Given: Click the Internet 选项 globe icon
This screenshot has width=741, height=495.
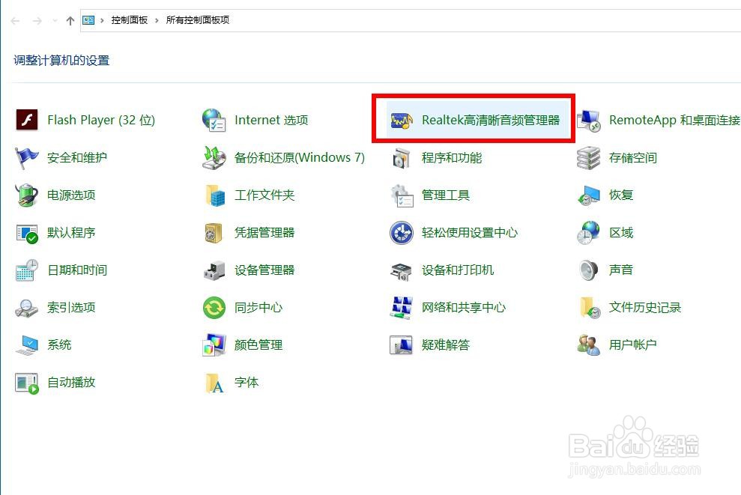Looking at the screenshot, I should coord(214,120).
